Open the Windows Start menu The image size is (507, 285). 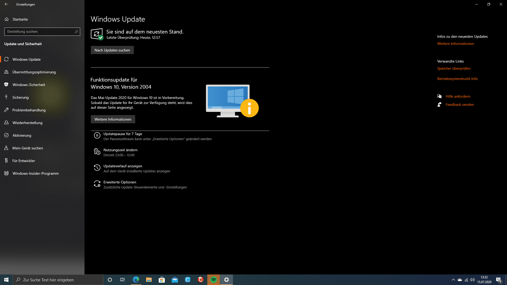[x=6, y=280]
